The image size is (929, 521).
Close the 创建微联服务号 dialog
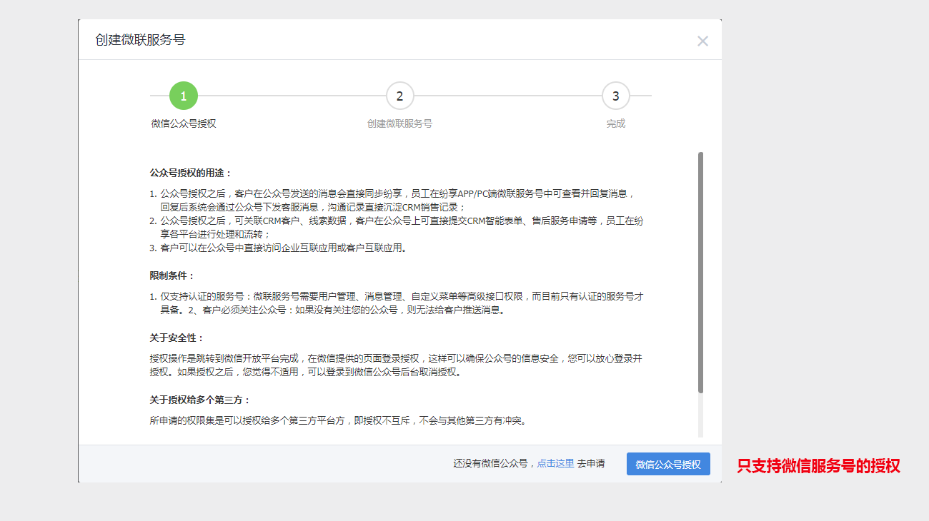click(x=702, y=41)
